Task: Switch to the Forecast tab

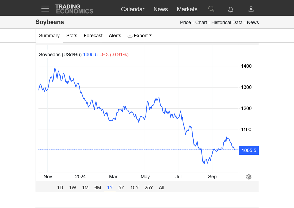Action: (x=93, y=36)
